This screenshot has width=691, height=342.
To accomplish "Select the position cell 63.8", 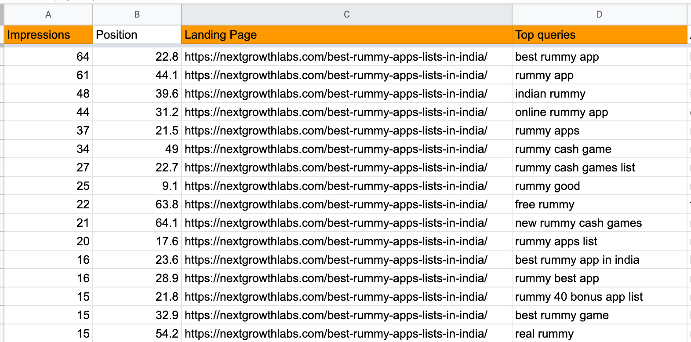I will click(137, 204).
